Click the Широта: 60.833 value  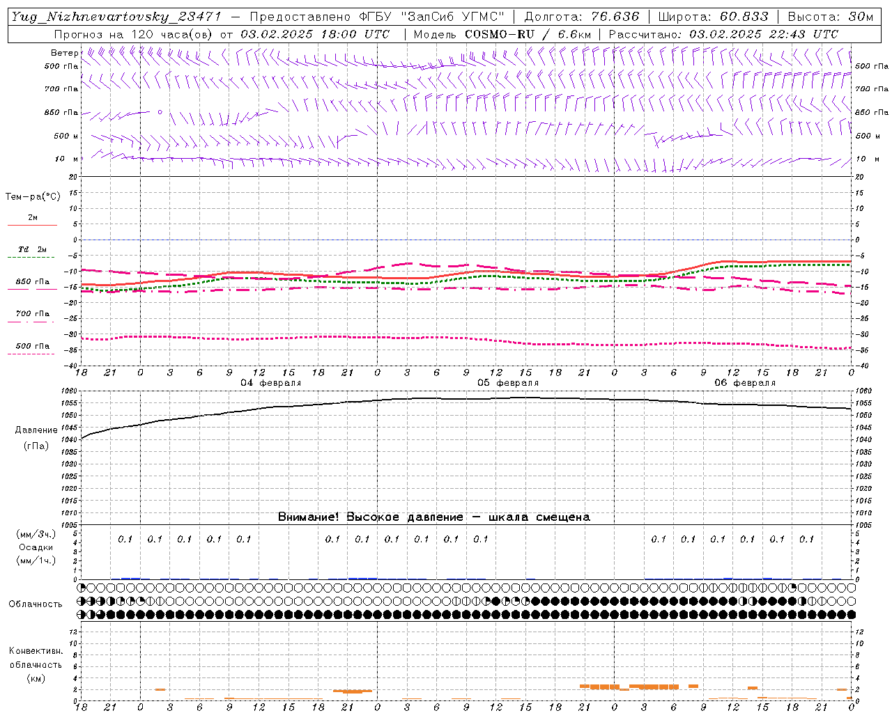click(x=713, y=17)
